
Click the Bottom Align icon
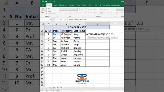pos(91,9)
